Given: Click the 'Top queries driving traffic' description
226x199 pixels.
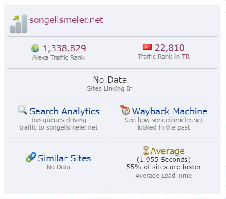Looking at the screenshot, I should pos(58,124).
